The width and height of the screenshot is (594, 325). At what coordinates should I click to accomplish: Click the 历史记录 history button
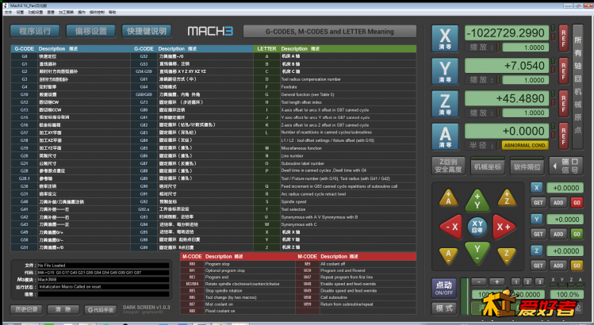coord(26,309)
